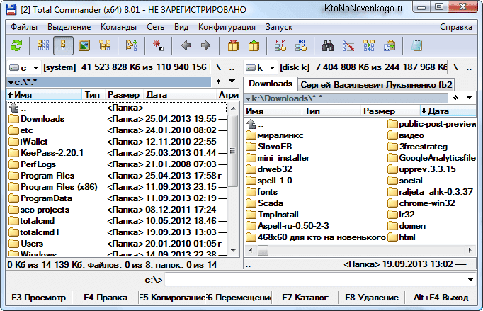The image size is (483, 311).
Task: Go forward with the right arrow icon
Action: point(205,45)
